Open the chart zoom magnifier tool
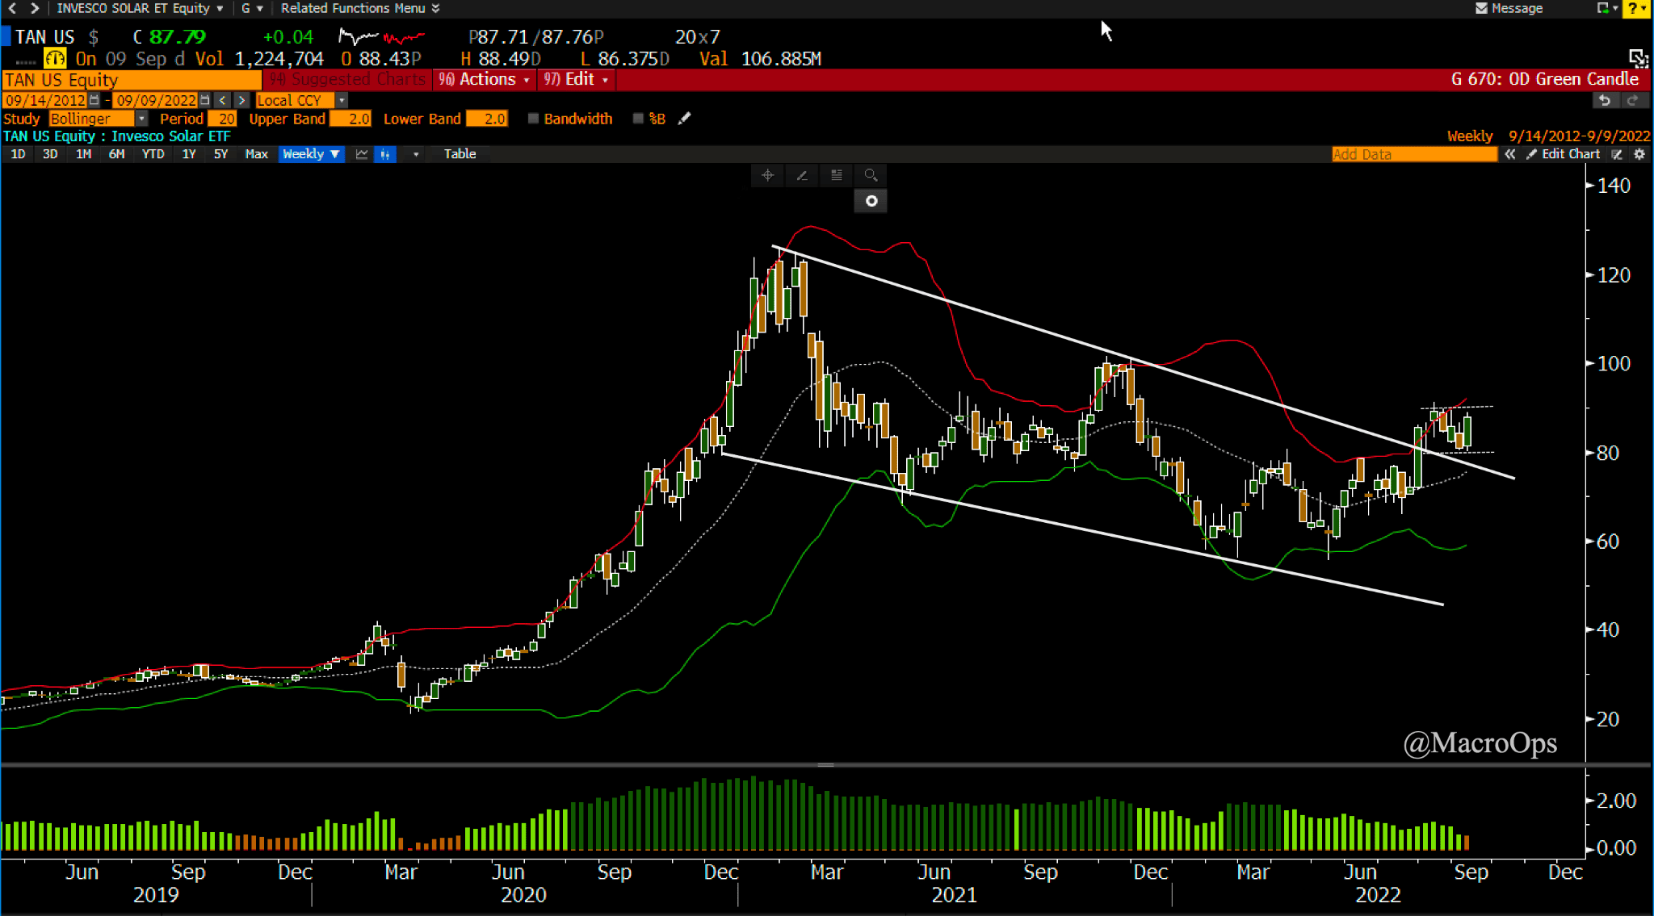This screenshot has height=916, width=1654. click(871, 175)
